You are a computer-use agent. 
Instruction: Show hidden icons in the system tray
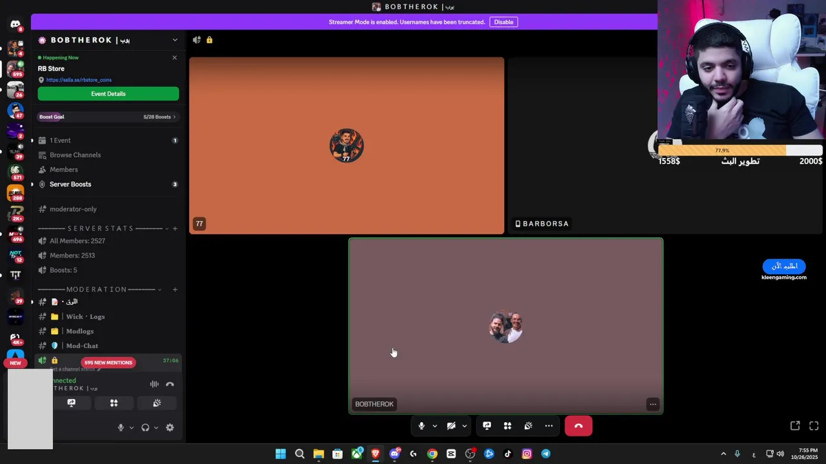point(723,454)
